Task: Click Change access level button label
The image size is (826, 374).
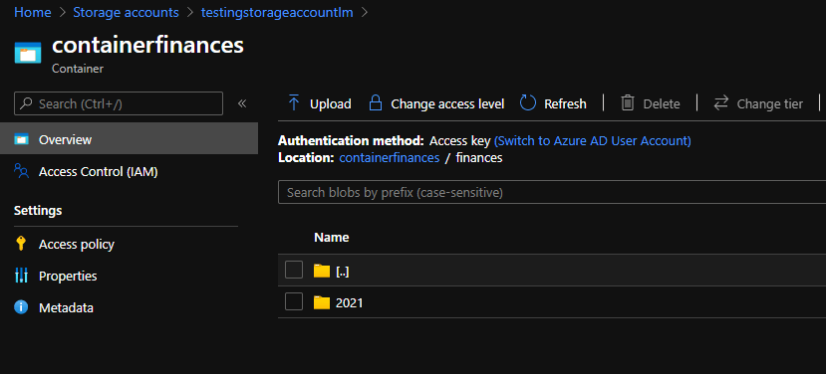Action: coord(447,103)
